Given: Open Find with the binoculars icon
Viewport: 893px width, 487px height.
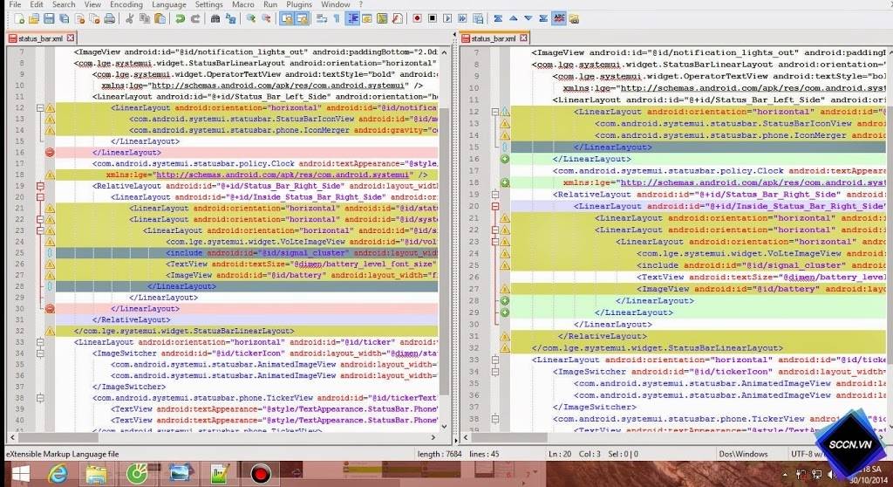Looking at the screenshot, I should [x=215, y=19].
